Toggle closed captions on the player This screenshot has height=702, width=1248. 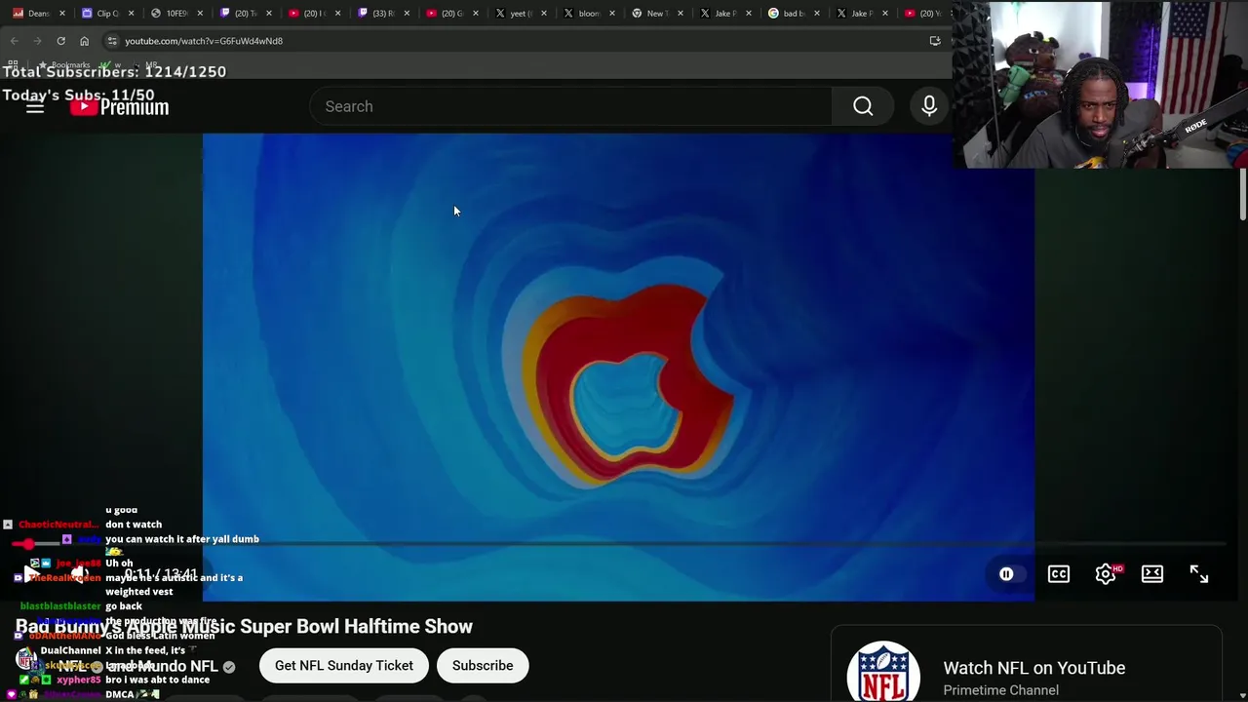click(1058, 574)
